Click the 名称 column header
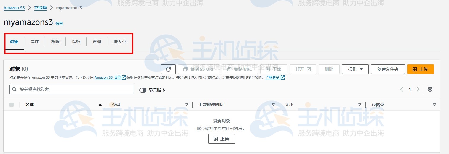This screenshot has height=154, width=449. pyautogui.click(x=30, y=105)
